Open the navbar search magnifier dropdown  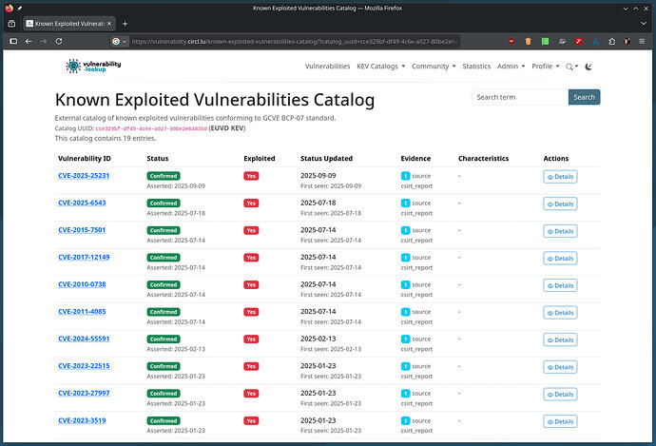coord(570,67)
